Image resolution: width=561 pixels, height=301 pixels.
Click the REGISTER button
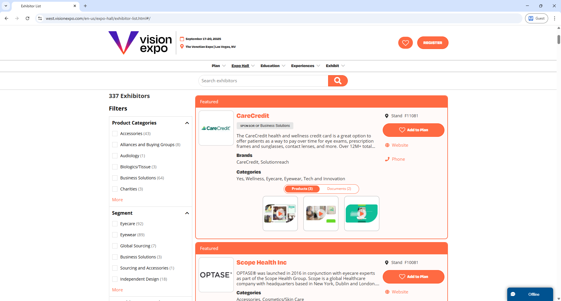432,43
